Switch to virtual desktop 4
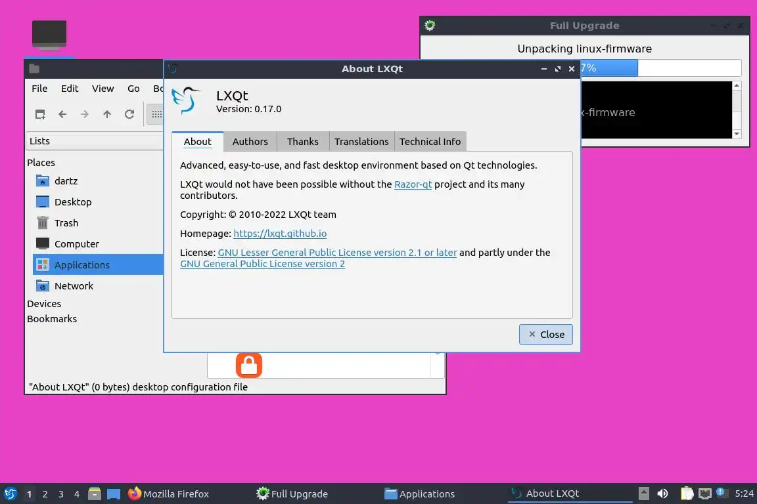Viewport: 757px width, 504px height. (77, 494)
